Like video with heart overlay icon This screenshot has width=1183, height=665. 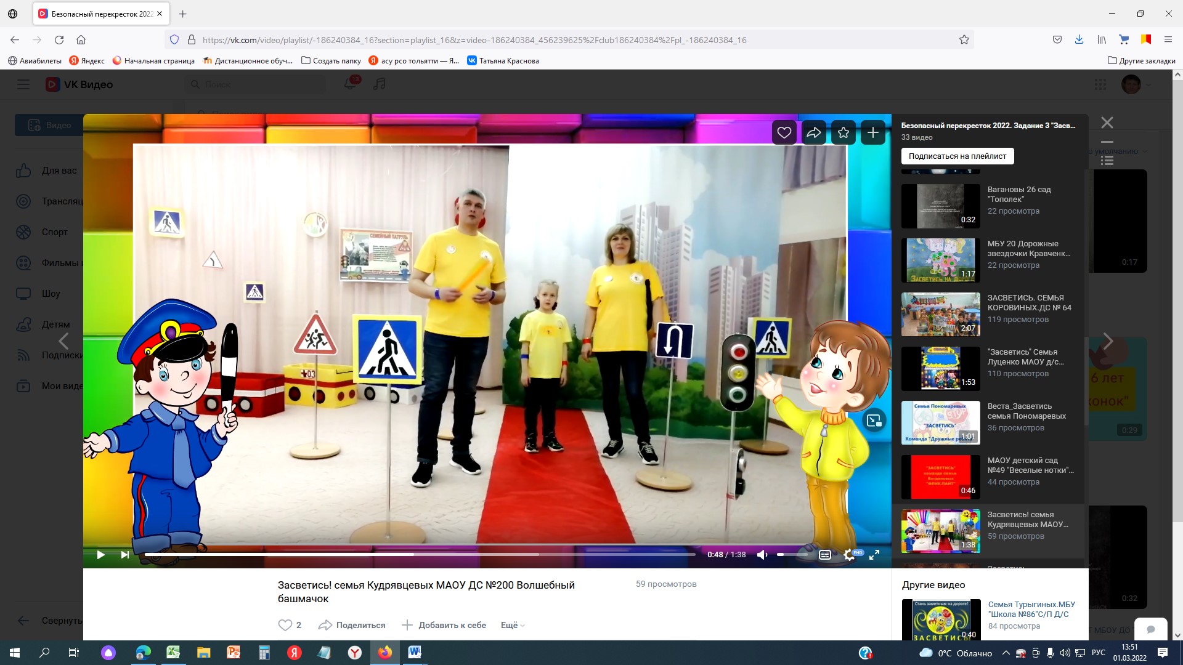[784, 132]
